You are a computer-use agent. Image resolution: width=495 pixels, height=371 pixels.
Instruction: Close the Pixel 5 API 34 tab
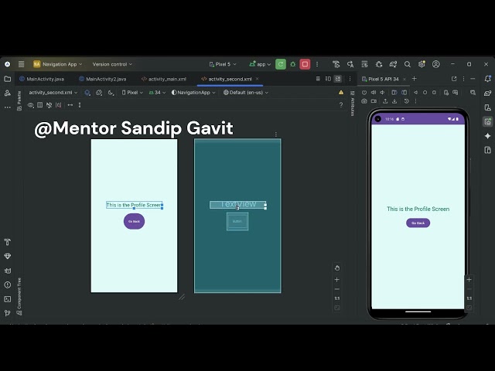click(x=405, y=79)
